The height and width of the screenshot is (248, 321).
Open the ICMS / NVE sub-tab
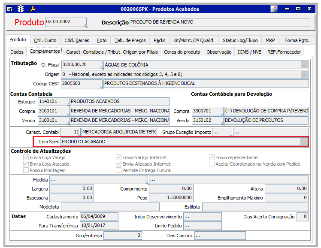[x=249, y=52]
